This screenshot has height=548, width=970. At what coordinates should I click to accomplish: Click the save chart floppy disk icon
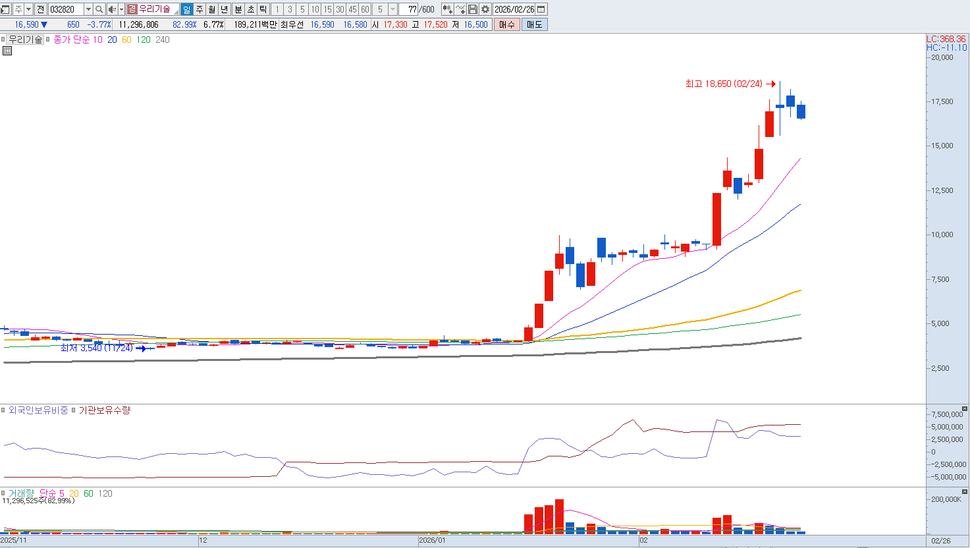coord(473,9)
